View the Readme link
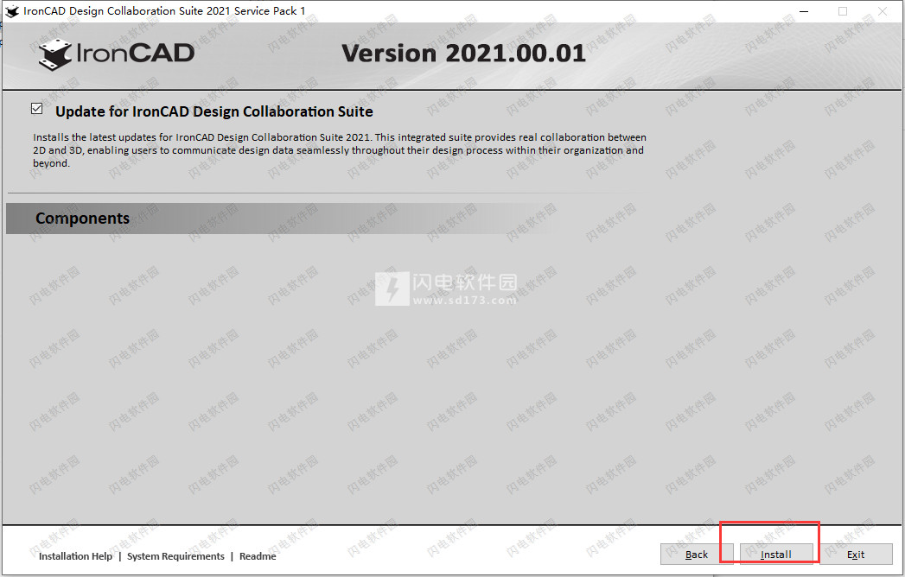The image size is (905, 577). (x=258, y=556)
